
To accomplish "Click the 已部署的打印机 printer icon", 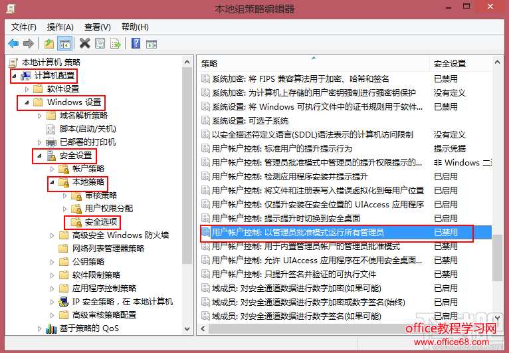I will pyautogui.click(x=51, y=142).
